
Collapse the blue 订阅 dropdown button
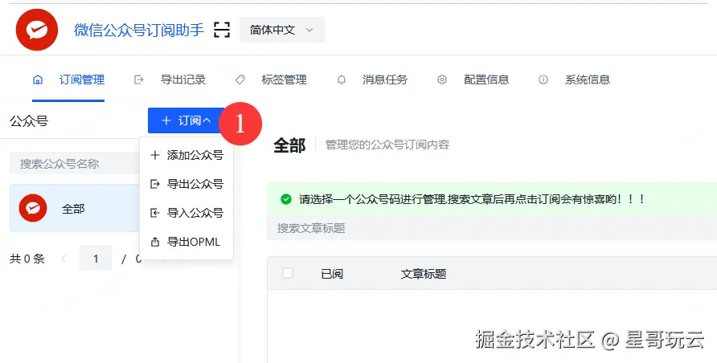186,120
